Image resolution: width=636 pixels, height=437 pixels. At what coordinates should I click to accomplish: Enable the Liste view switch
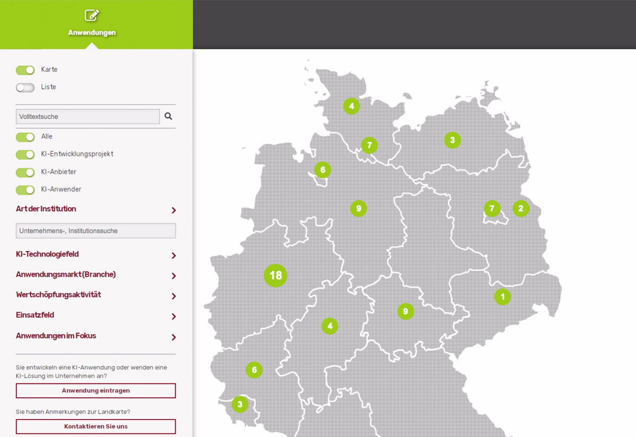point(25,87)
